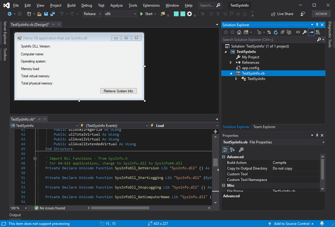The height and width of the screenshot is (227, 335).
Task: Toggle pin on TestSysInfo.vb [Design] tab
Action: click(x=54, y=25)
